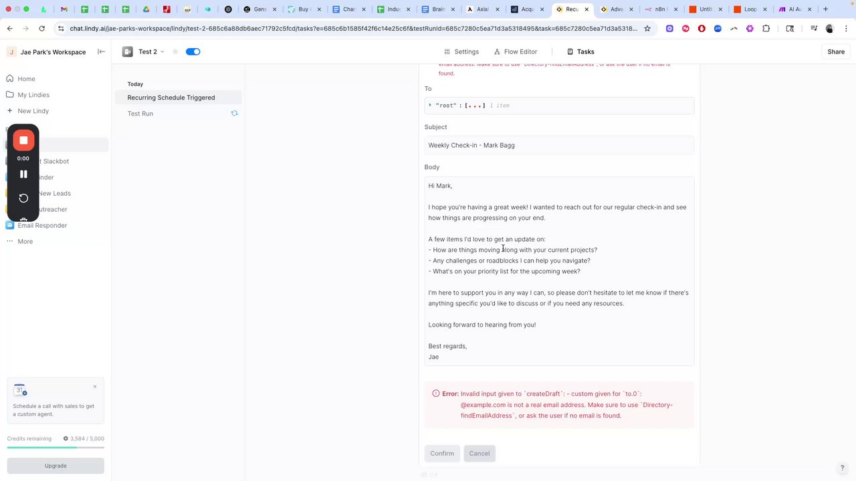Reload the browser page

(x=41, y=29)
